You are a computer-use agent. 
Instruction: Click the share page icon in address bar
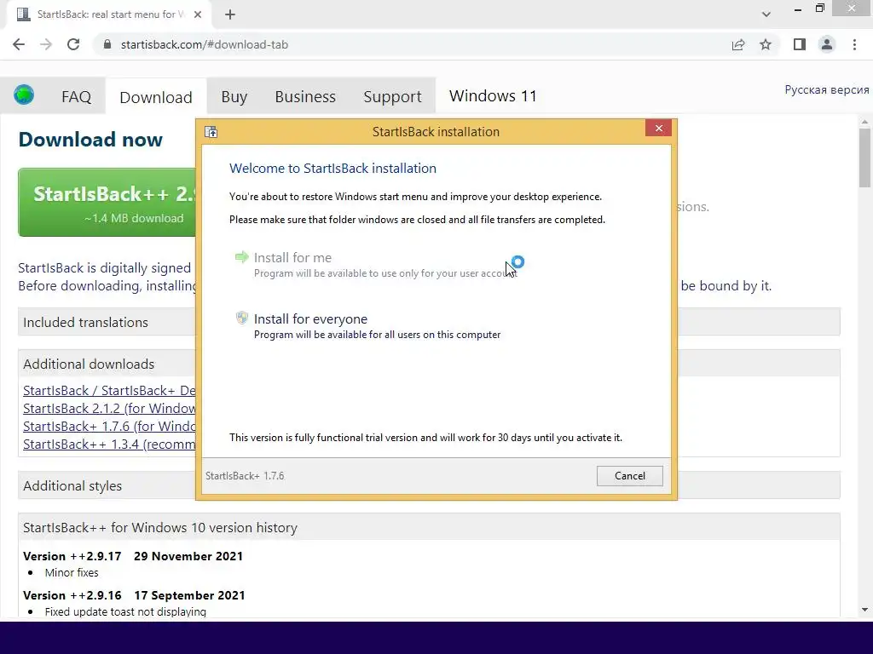(x=738, y=44)
